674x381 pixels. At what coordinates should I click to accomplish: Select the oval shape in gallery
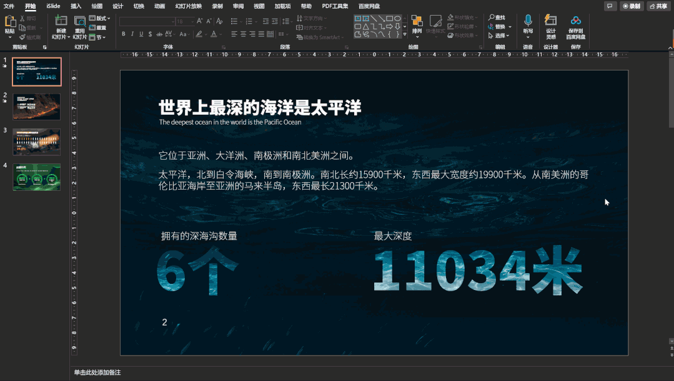pos(398,19)
